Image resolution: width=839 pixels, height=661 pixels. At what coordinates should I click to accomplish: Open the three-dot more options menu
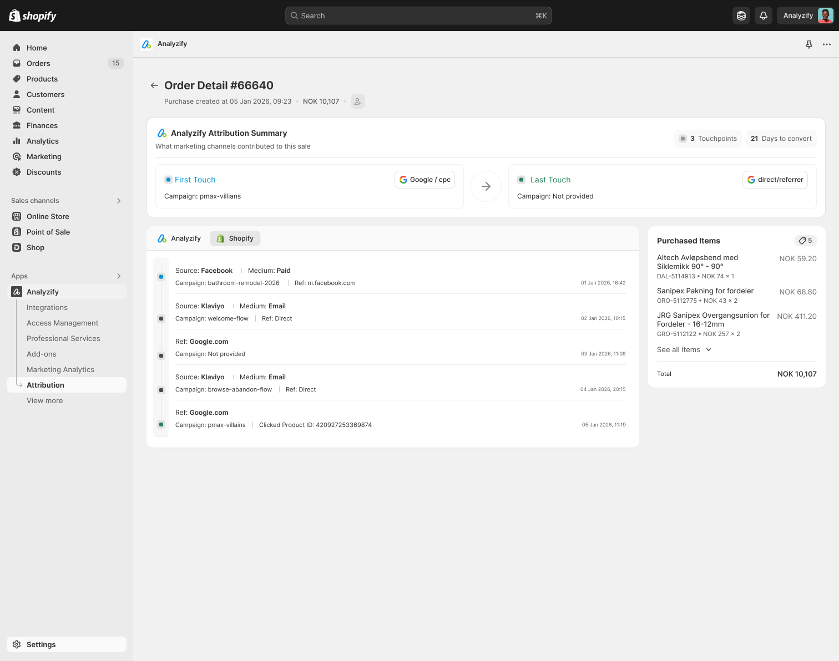pyautogui.click(x=827, y=44)
